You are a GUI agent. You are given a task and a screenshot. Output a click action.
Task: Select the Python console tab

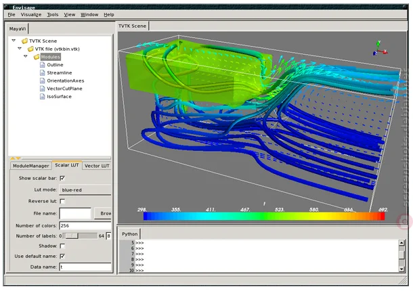[129, 234]
